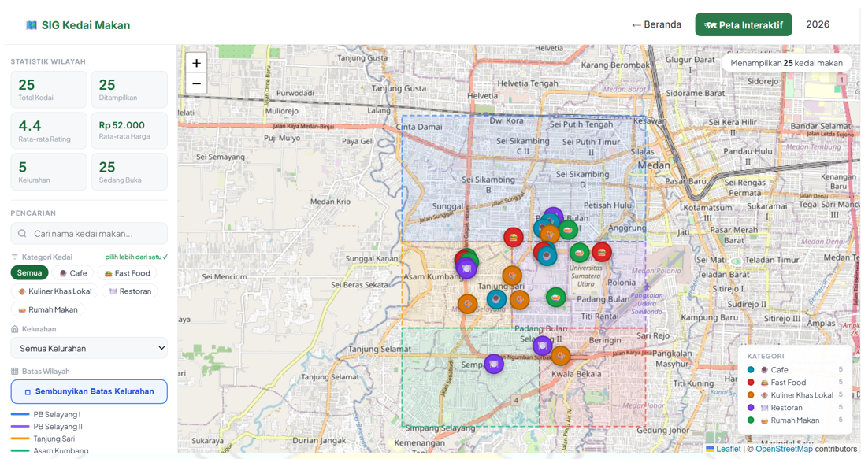
Task: Click the filter icon beside Kategori Kedai
Action: [15, 257]
